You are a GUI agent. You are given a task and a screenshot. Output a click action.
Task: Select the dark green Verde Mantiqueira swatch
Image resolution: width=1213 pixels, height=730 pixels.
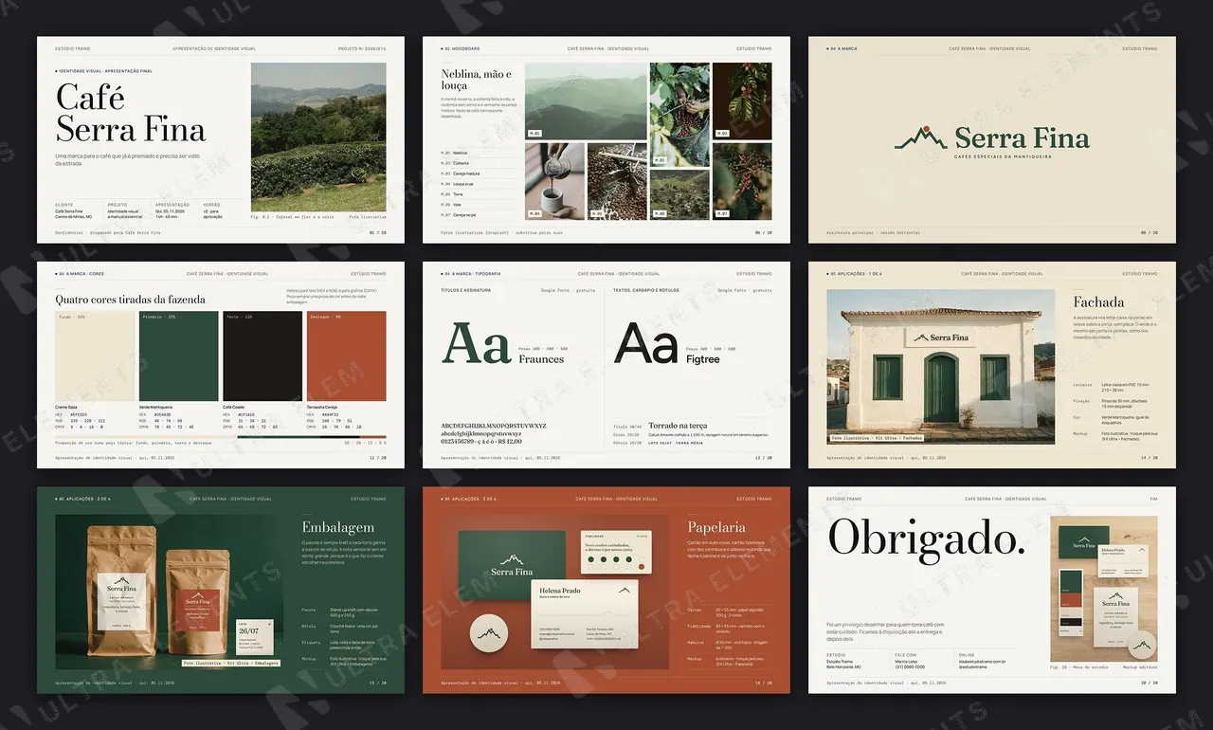point(178,356)
